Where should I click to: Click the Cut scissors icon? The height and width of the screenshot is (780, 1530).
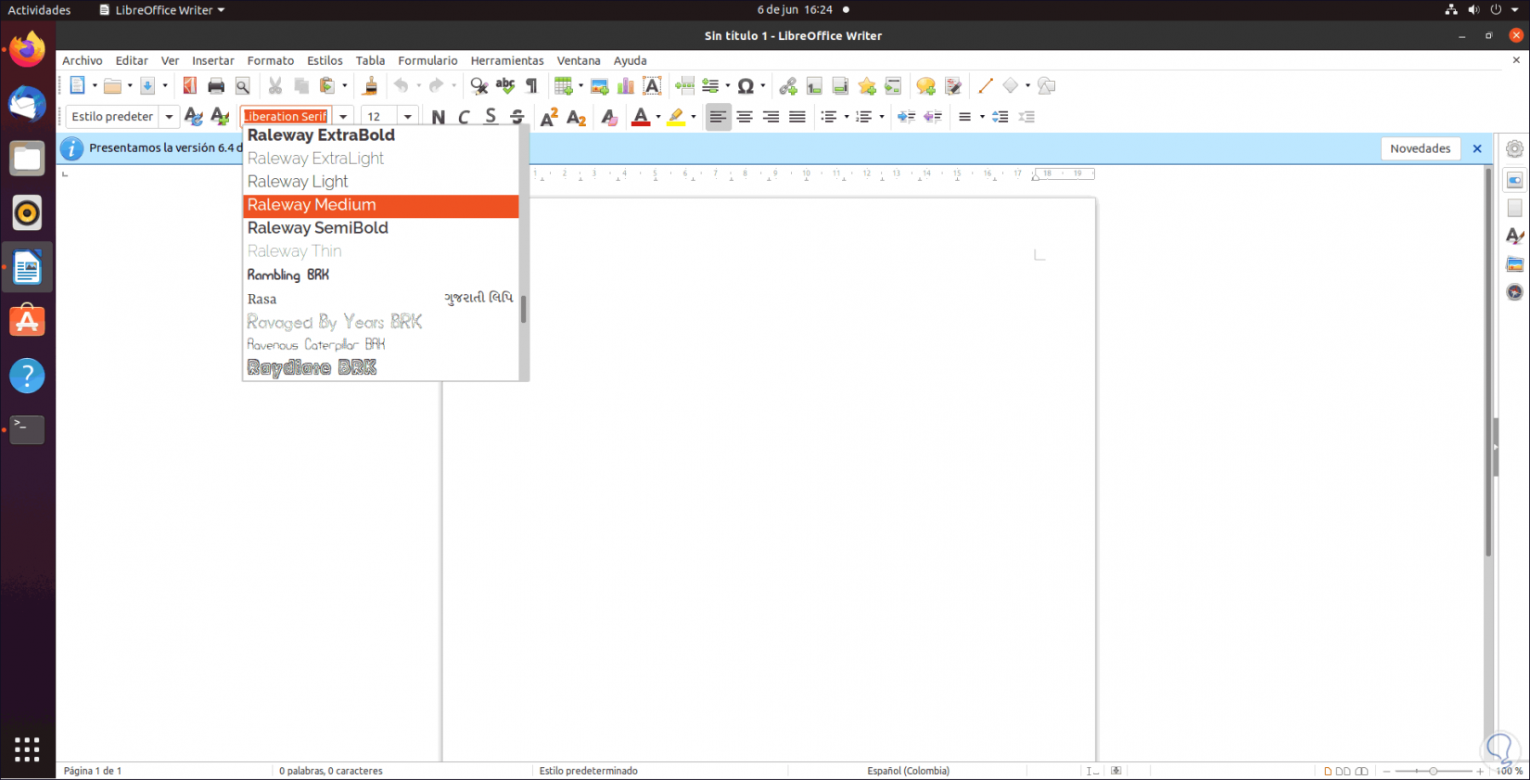(x=275, y=86)
